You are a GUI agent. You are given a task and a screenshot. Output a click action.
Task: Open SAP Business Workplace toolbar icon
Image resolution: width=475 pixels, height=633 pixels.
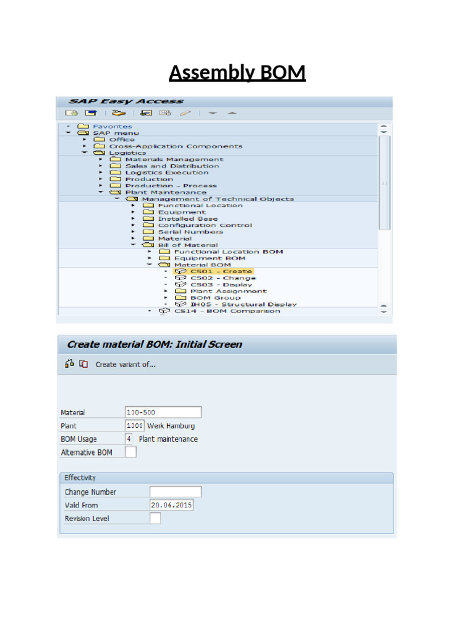point(119,113)
